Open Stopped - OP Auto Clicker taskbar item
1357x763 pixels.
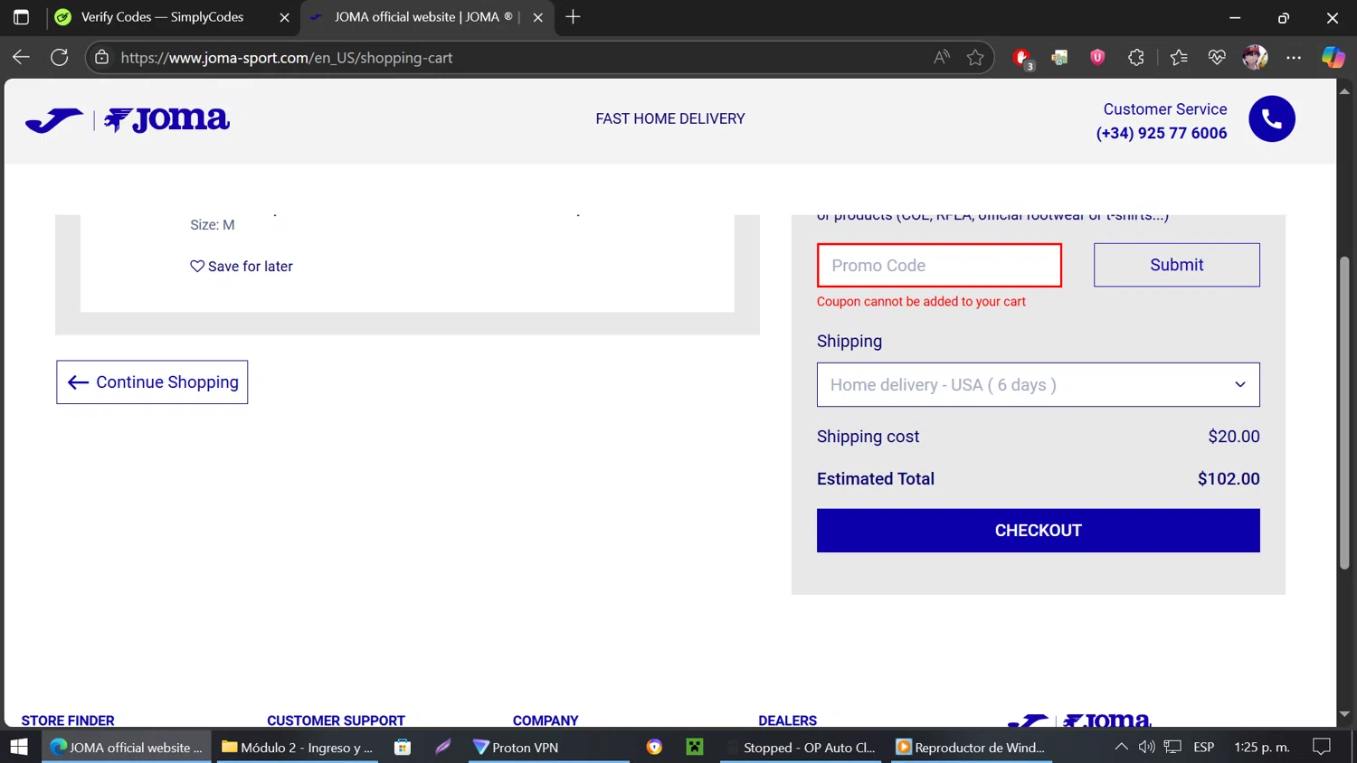click(801, 748)
